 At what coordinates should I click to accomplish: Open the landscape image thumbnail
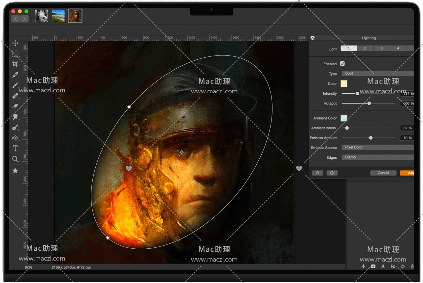(x=58, y=16)
